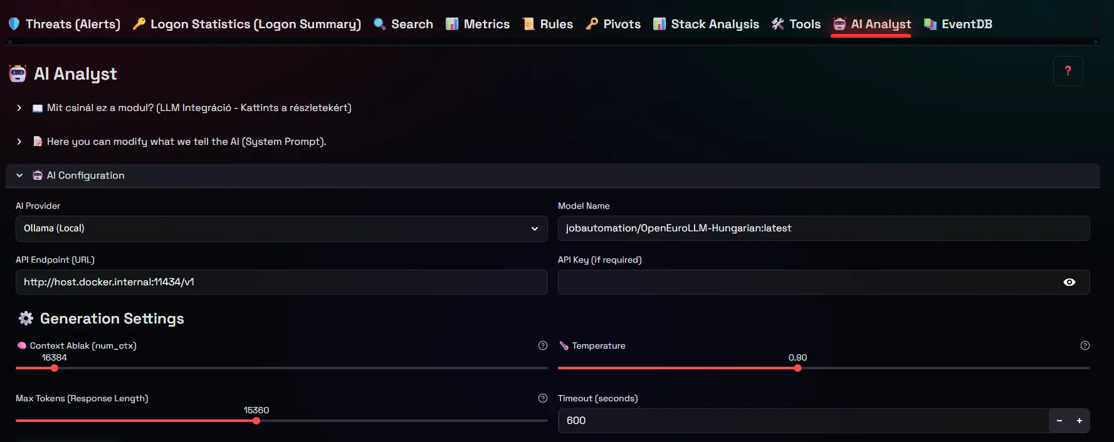Go to the EventDB tab
Viewport: 1114px width, 442px height.
point(958,24)
